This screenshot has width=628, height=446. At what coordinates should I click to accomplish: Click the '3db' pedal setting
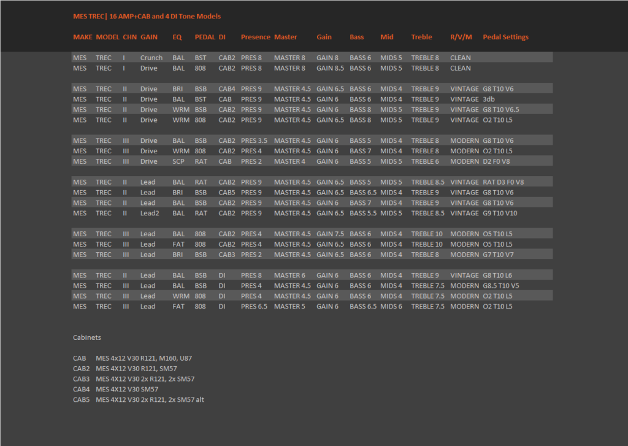click(489, 99)
